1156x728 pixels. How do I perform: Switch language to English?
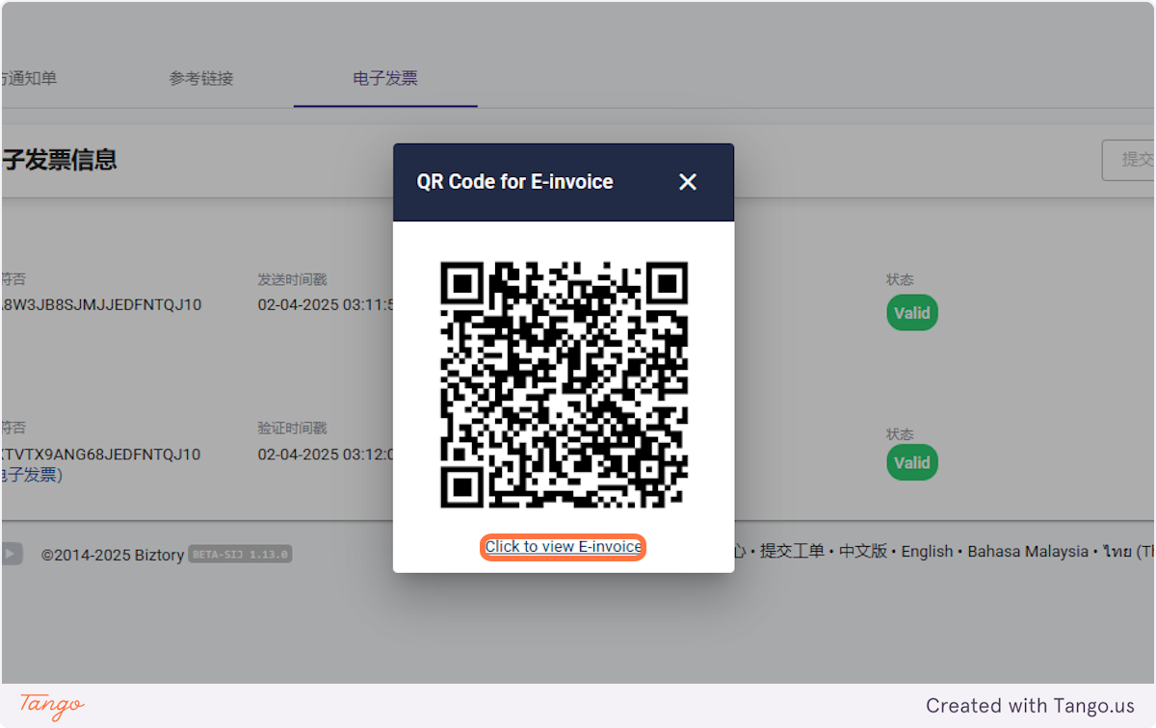tap(927, 552)
